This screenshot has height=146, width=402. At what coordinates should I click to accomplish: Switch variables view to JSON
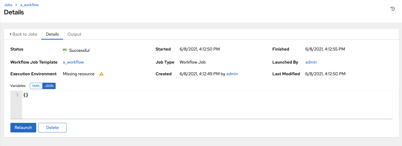49,86
